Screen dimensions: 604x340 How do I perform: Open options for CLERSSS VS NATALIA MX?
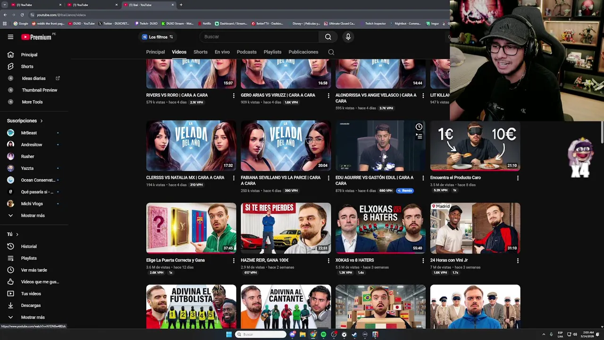click(234, 178)
